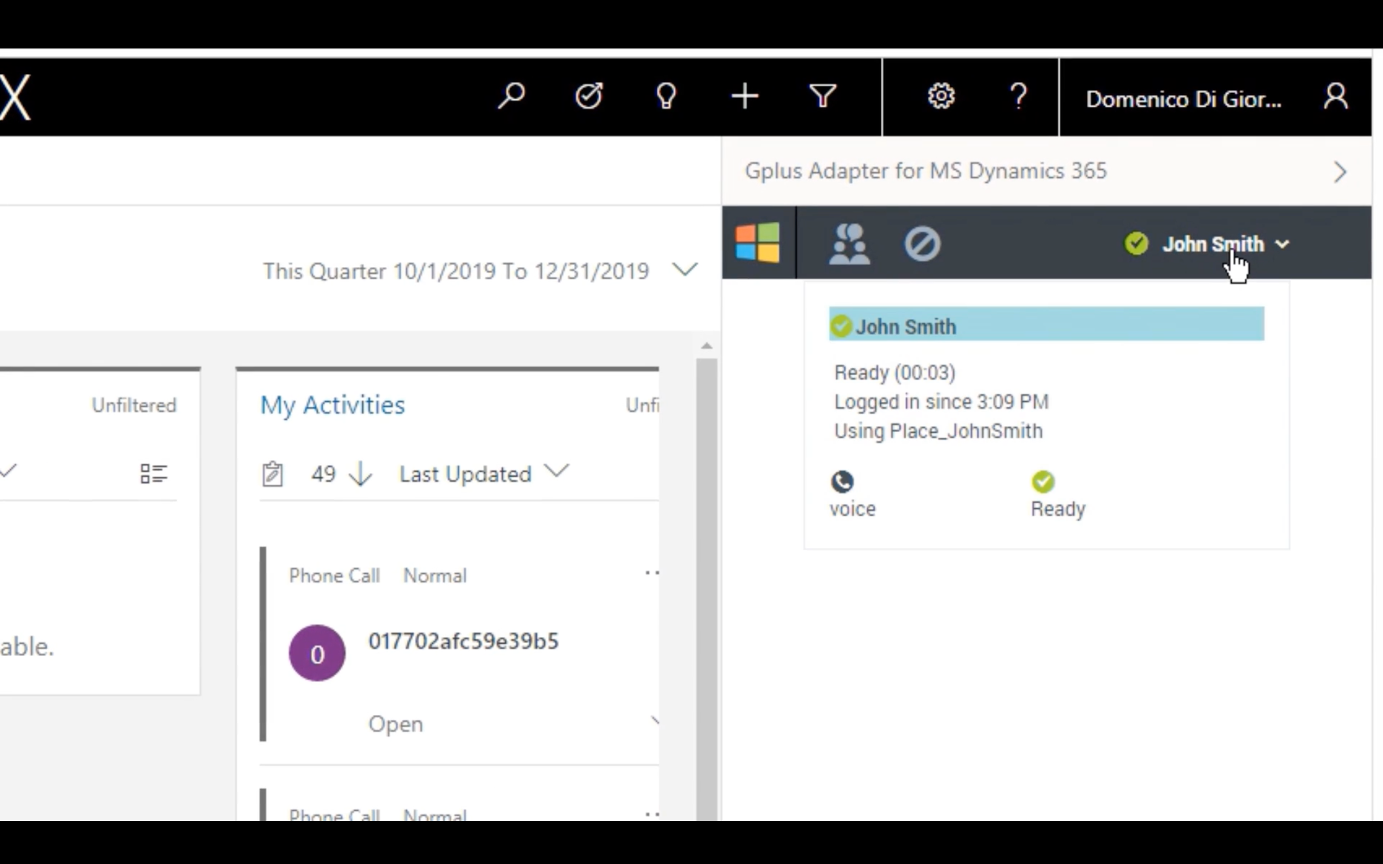Click the question mark help icon
This screenshot has height=864, width=1383.
[1019, 96]
